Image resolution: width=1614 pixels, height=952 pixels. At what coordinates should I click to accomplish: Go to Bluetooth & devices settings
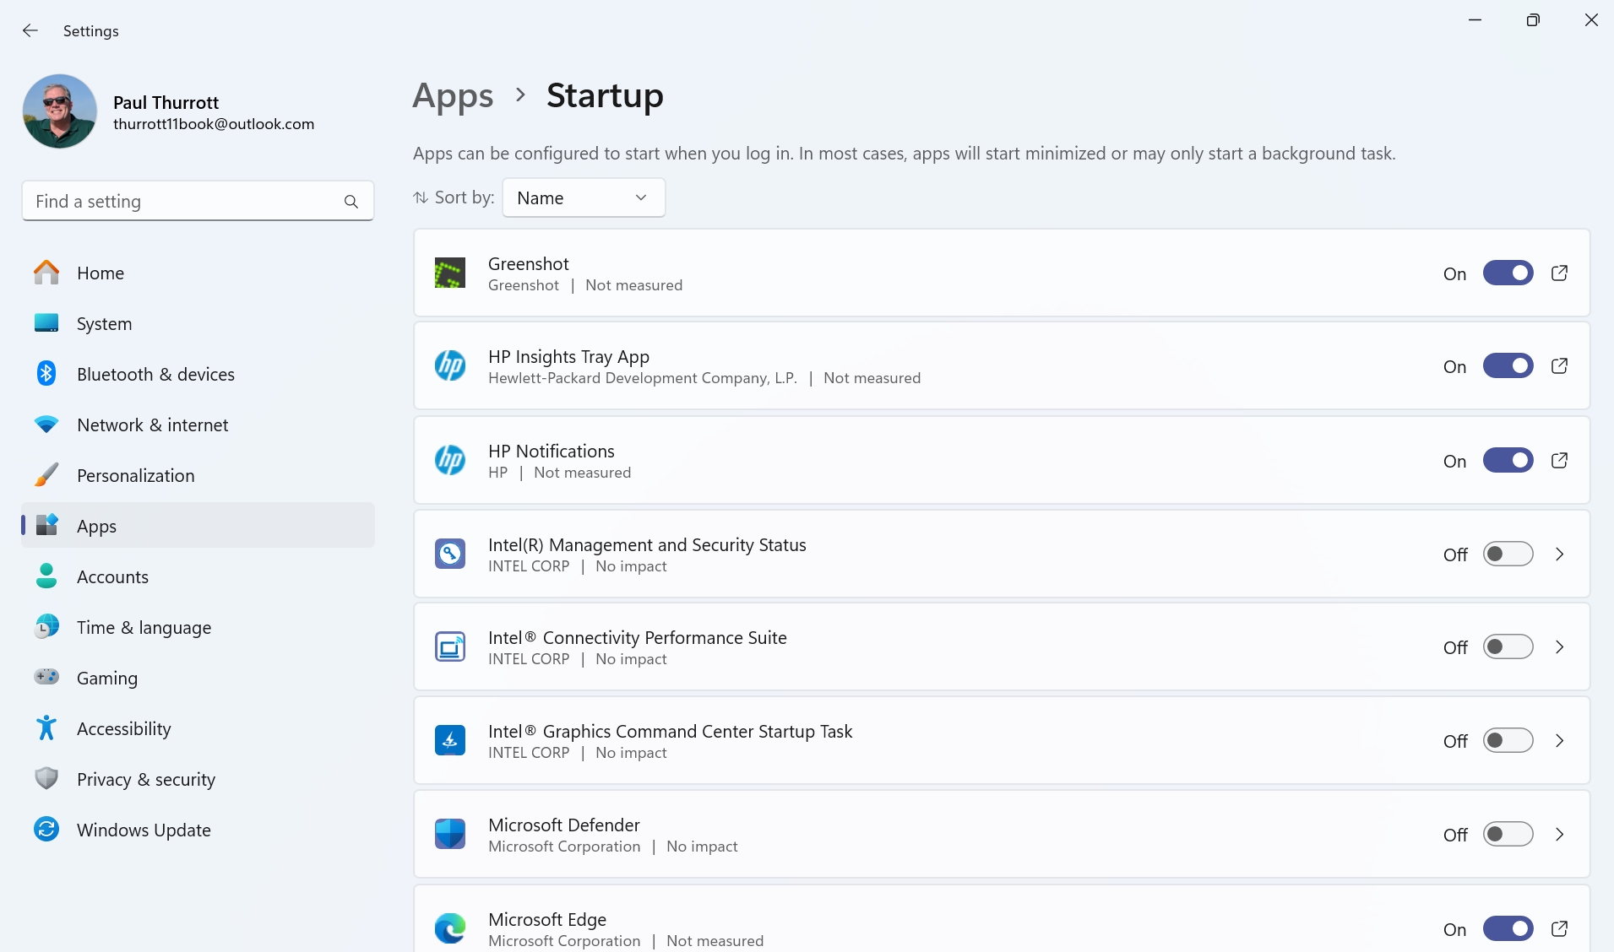coord(155,375)
